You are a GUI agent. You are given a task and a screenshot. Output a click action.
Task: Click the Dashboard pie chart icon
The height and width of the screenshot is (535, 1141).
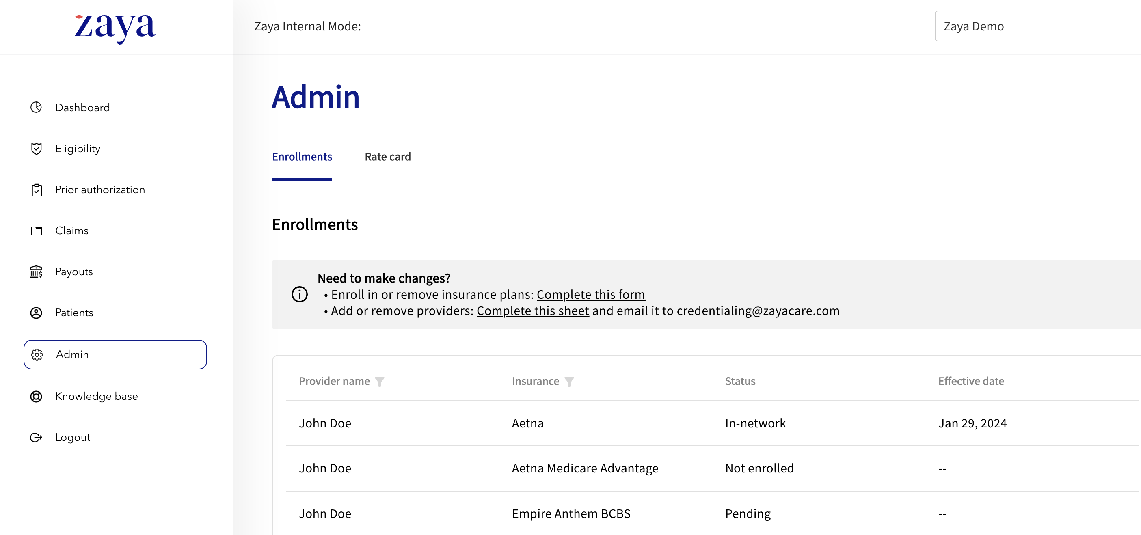pos(36,107)
